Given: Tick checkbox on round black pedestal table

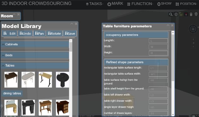Looking at the screenshot, I should pos(59,73).
